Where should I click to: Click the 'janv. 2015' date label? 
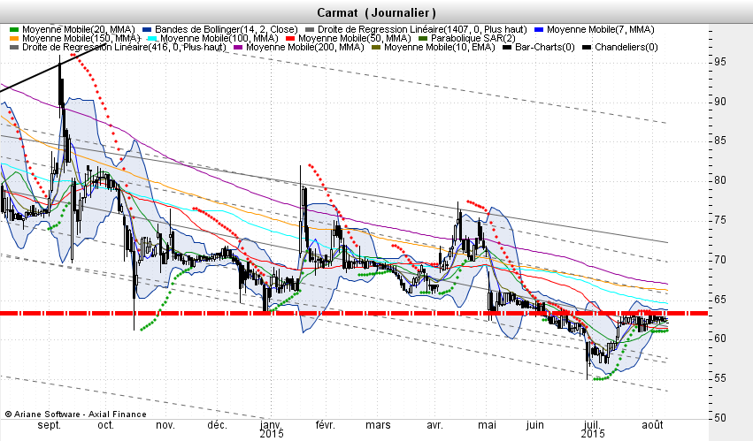pyautogui.click(x=272, y=430)
